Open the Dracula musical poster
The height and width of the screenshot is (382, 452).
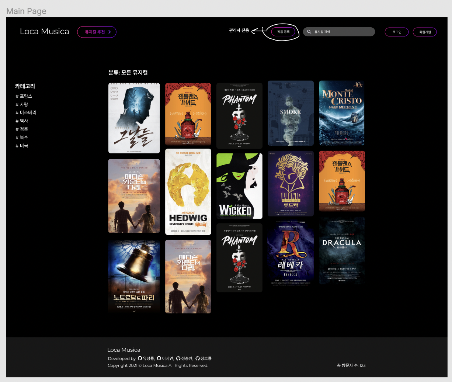pyautogui.click(x=342, y=251)
